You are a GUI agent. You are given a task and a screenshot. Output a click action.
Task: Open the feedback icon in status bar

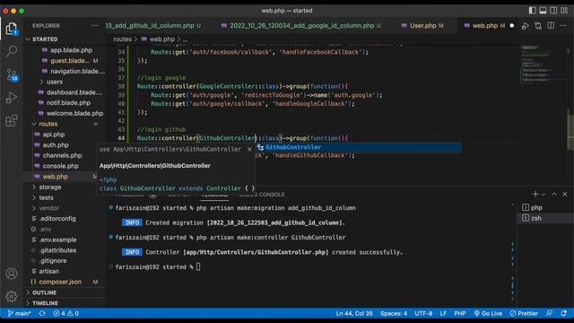pos(549,313)
